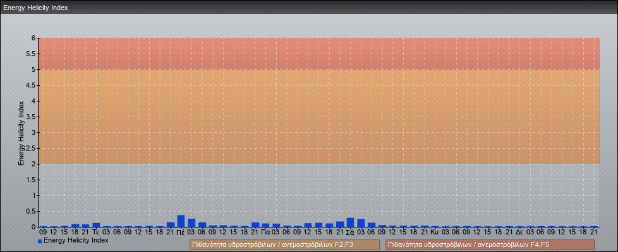Select the bar above the Πα label
Viewport: 618px width, 252px height.
[265, 226]
